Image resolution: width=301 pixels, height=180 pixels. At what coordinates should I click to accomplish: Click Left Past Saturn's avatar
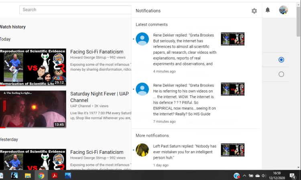142,150
